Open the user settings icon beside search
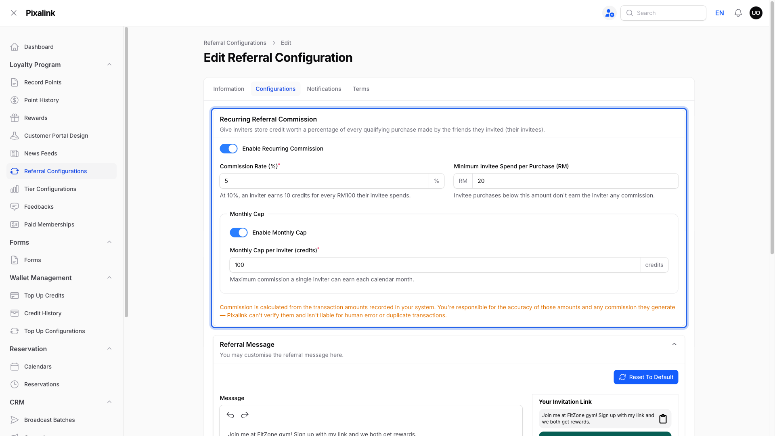775x436 pixels. (610, 13)
